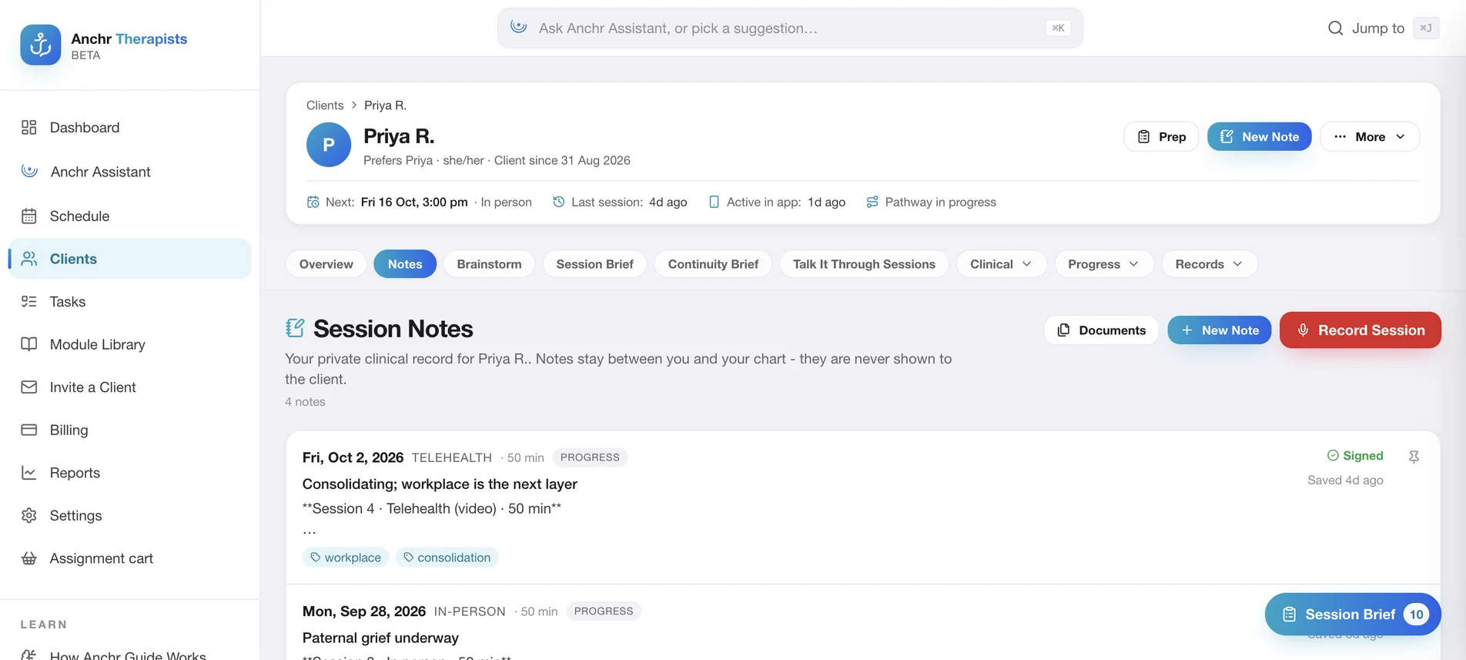This screenshot has height=660, width=1466.
Task: Open Talk It Through Sessions tab
Action: click(x=864, y=264)
